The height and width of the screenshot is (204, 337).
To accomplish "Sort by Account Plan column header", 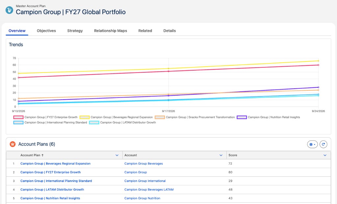I will pyautogui.click(x=32, y=155).
